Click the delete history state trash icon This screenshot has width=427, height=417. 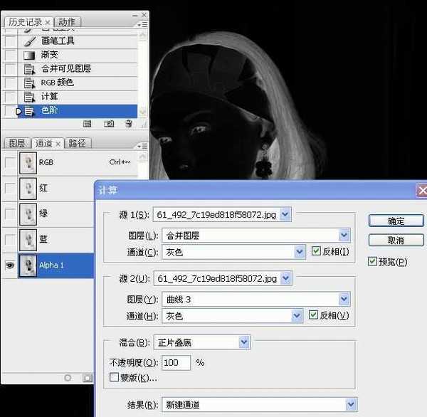click(x=128, y=124)
